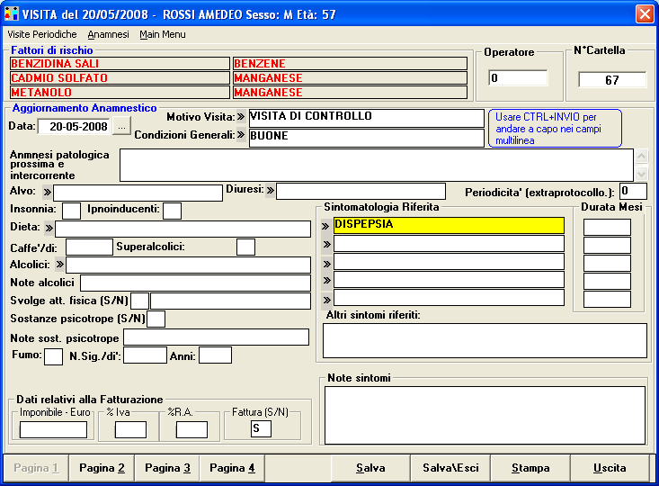The image size is (659, 486).
Task: Click the Fumo flag box
Action: pos(53,356)
